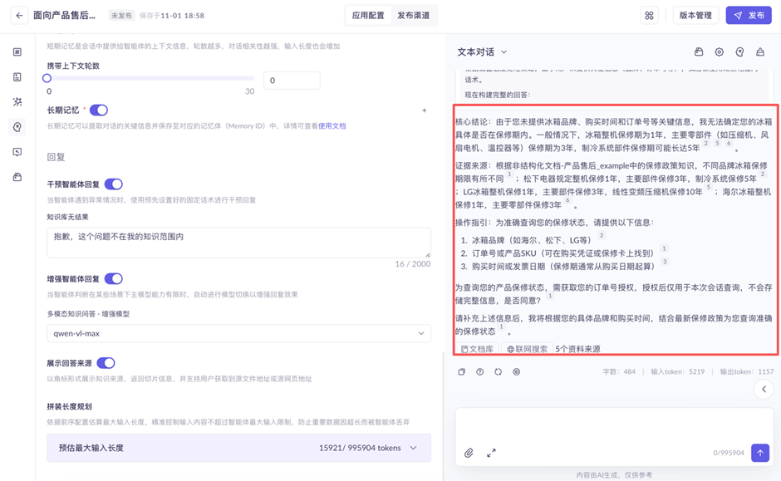Attach a file with the paperclip icon
The height and width of the screenshot is (481, 781).
[469, 453]
